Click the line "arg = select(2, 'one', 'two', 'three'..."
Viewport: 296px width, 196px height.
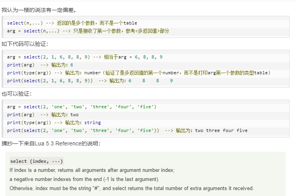point(82,107)
